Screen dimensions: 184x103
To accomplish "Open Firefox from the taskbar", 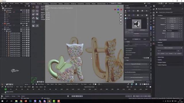I will pos(26,101).
